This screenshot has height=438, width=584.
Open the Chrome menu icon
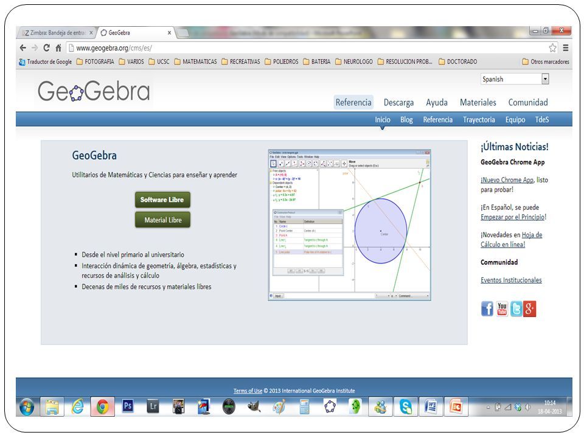[x=566, y=47]
